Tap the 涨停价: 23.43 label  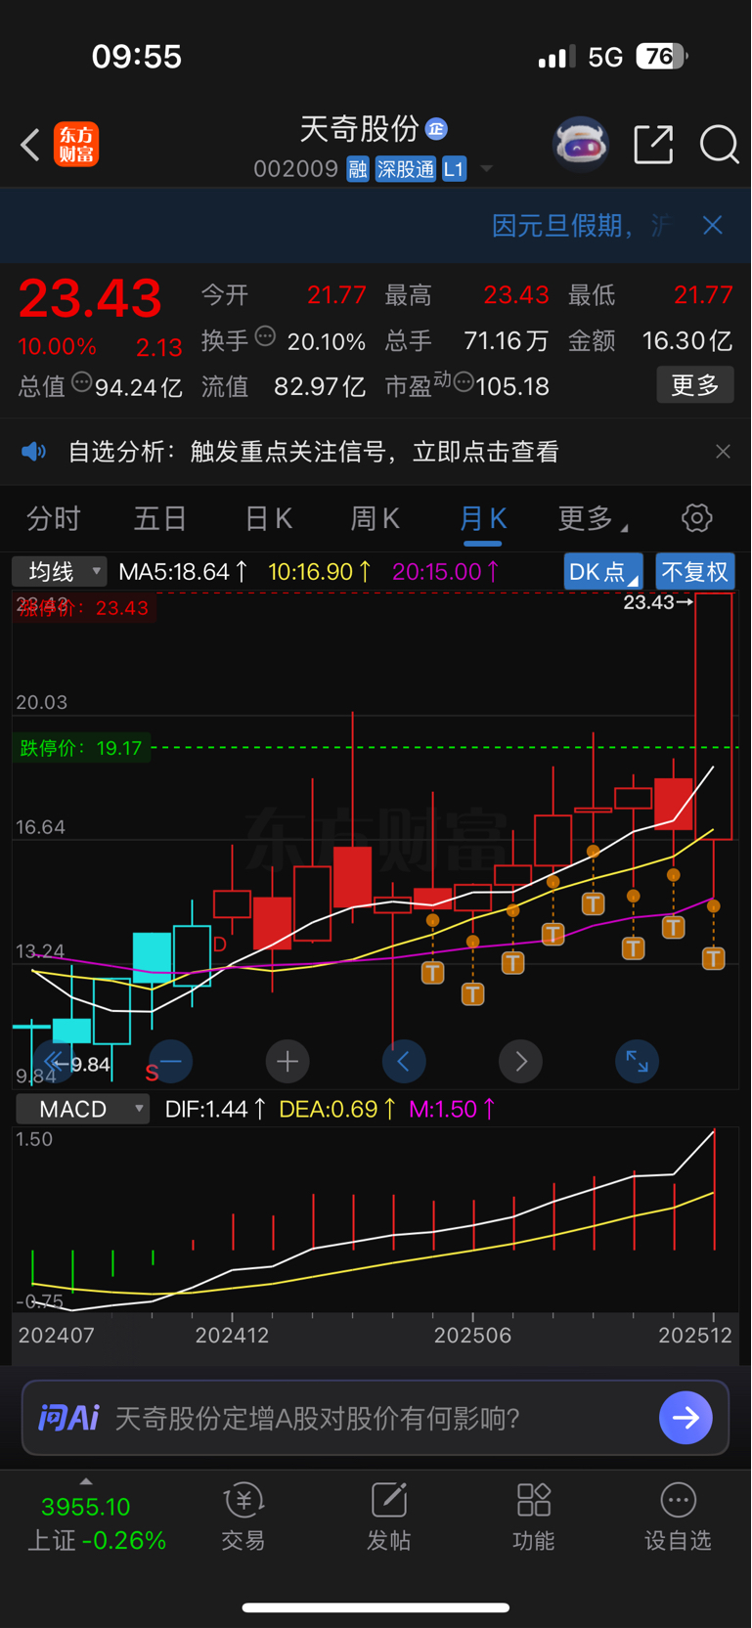coord(83,608)
